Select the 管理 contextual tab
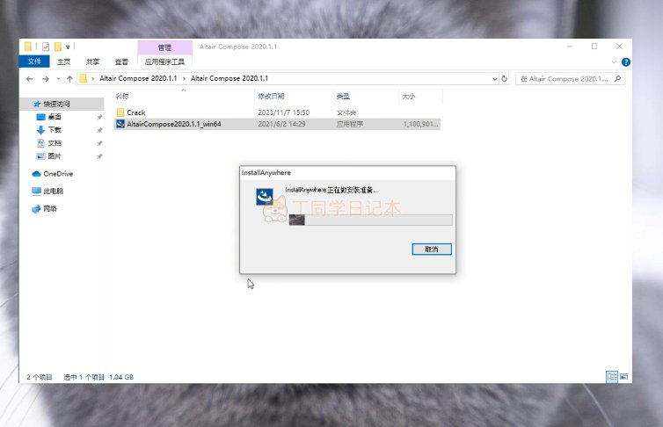663x427 pixels. [165, 47]
